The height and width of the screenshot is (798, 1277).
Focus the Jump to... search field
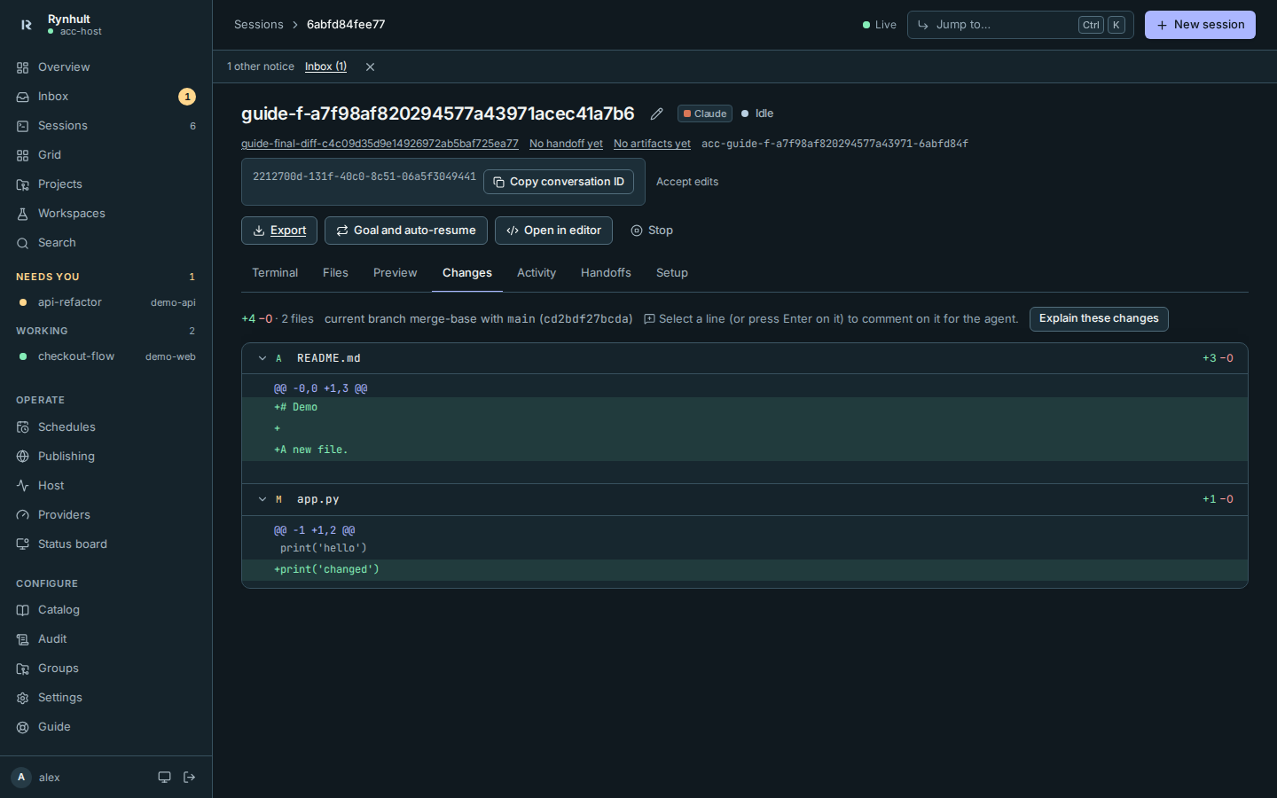point(1020,25)
